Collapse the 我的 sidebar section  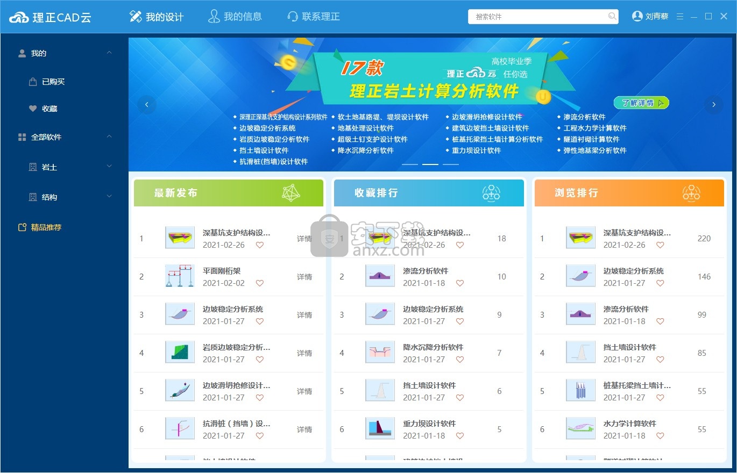click(x=109, y=53)
